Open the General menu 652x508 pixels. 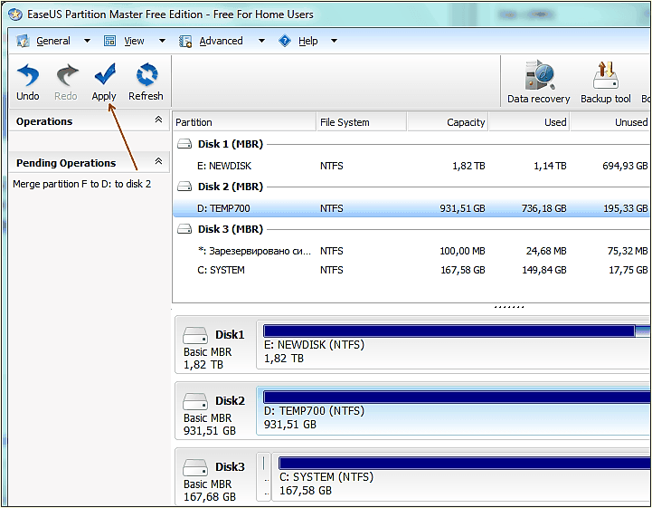point(53,41)
